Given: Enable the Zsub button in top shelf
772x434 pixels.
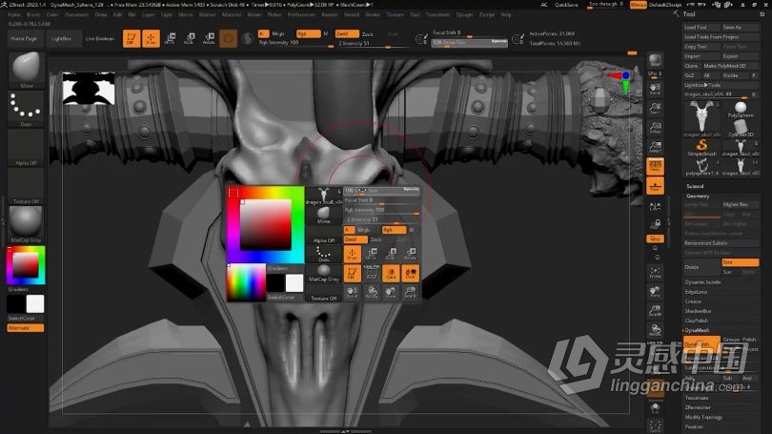Looking at the screenshot, I should (368, 34).
